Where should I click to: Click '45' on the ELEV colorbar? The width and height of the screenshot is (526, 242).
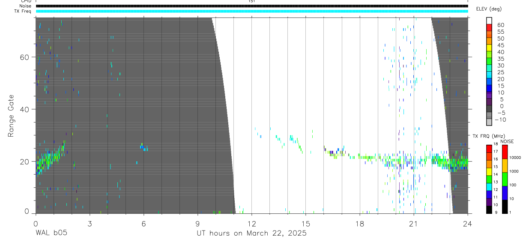pos(501,45)
